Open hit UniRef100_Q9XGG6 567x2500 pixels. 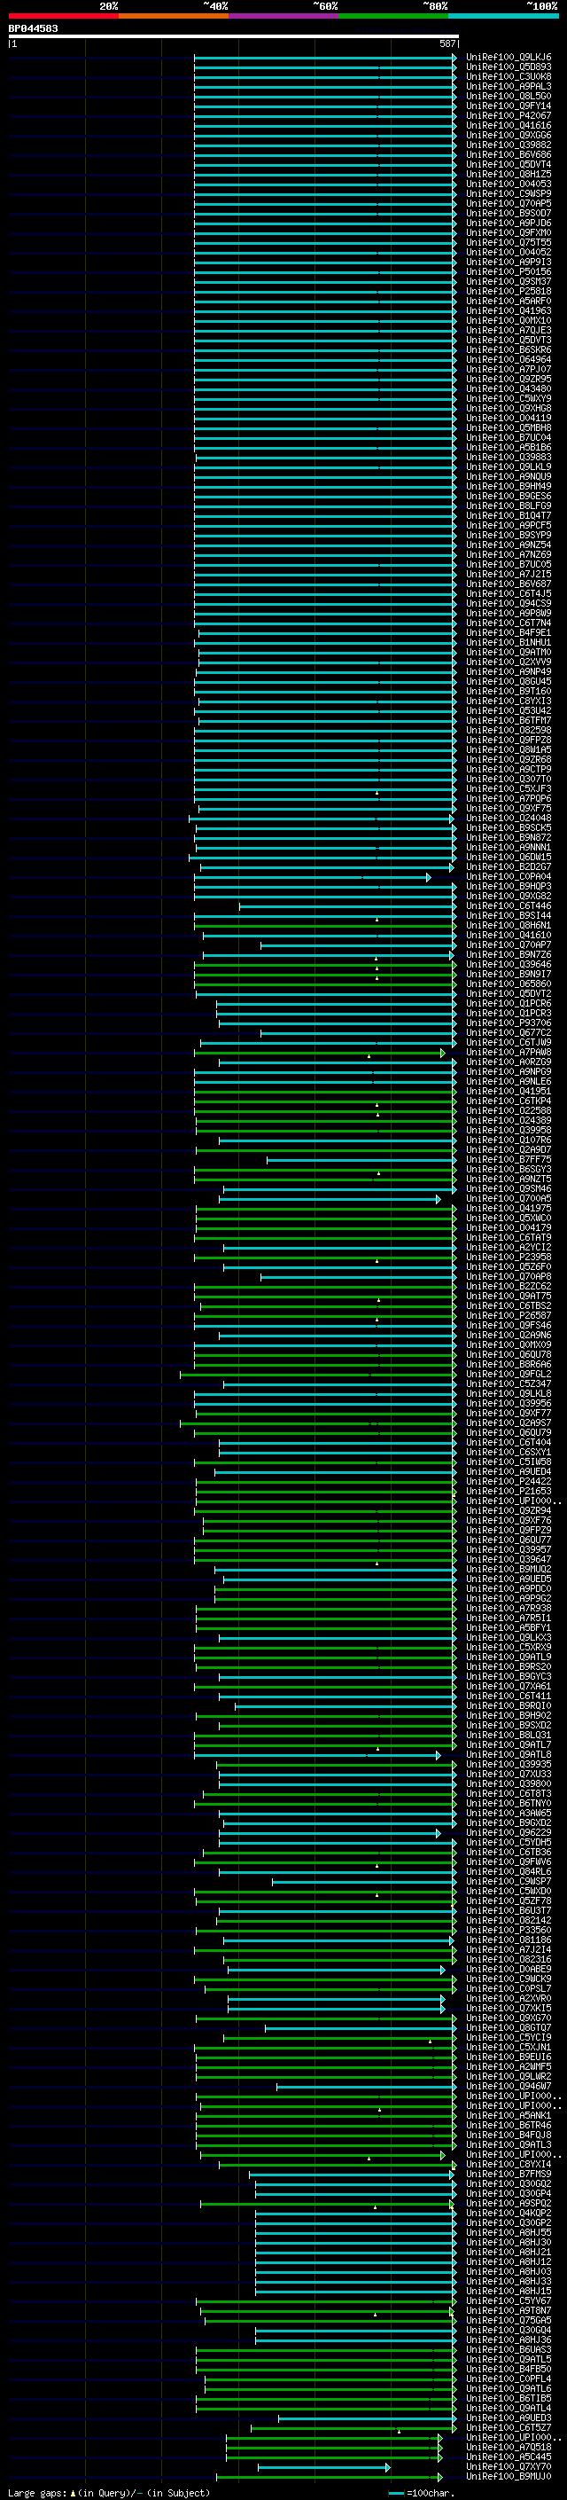pos(509,135)
